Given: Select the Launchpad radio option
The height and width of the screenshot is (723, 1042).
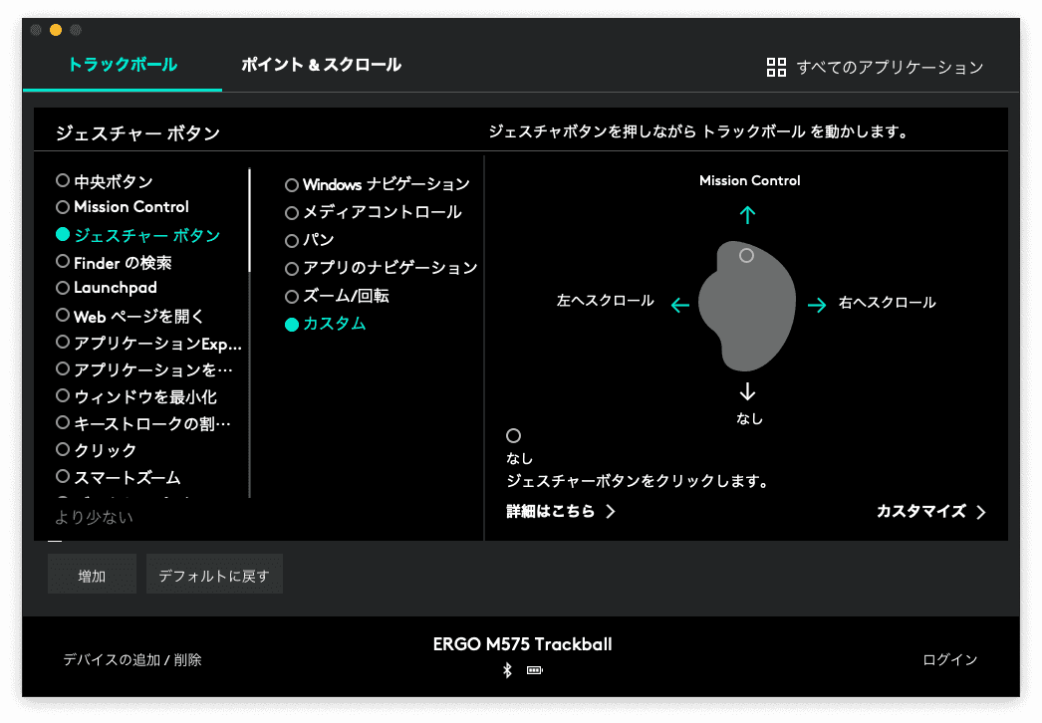Looking at the screenshot, I should coord(63,288).
